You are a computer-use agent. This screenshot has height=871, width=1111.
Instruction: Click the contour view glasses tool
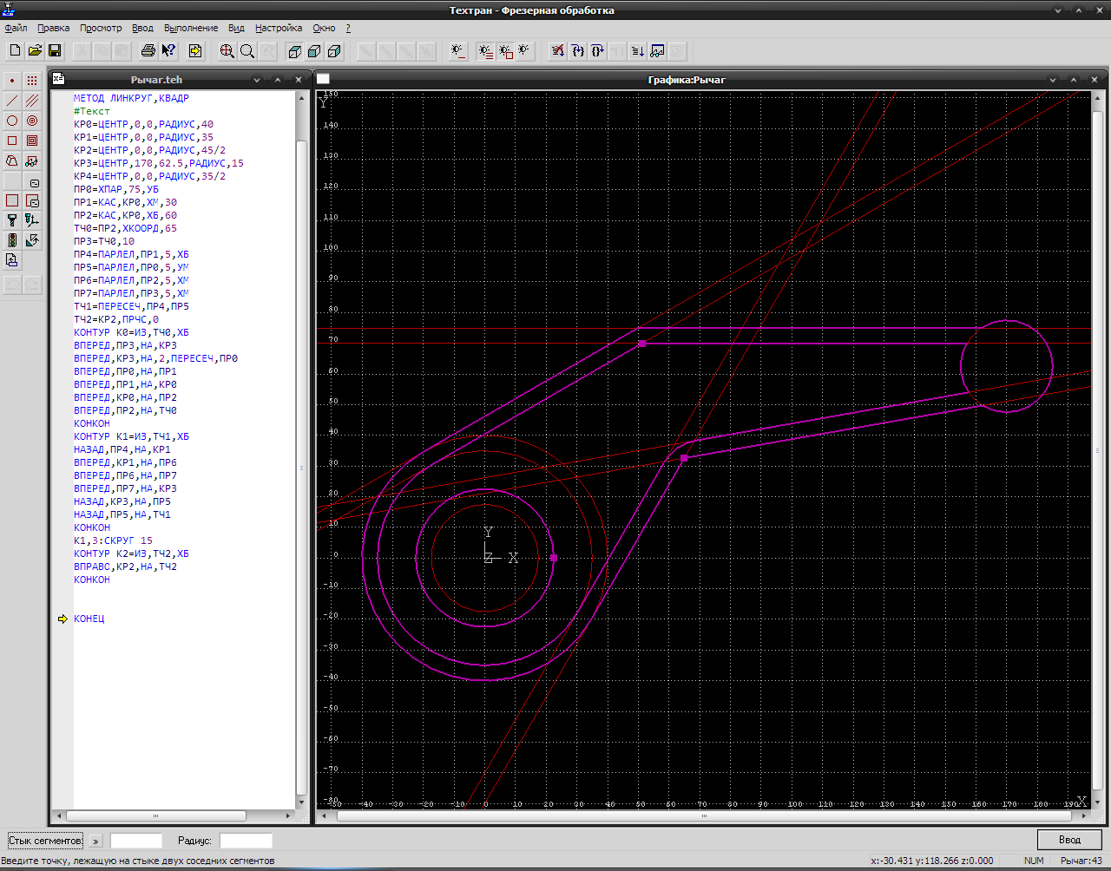(x=32, y=160)
